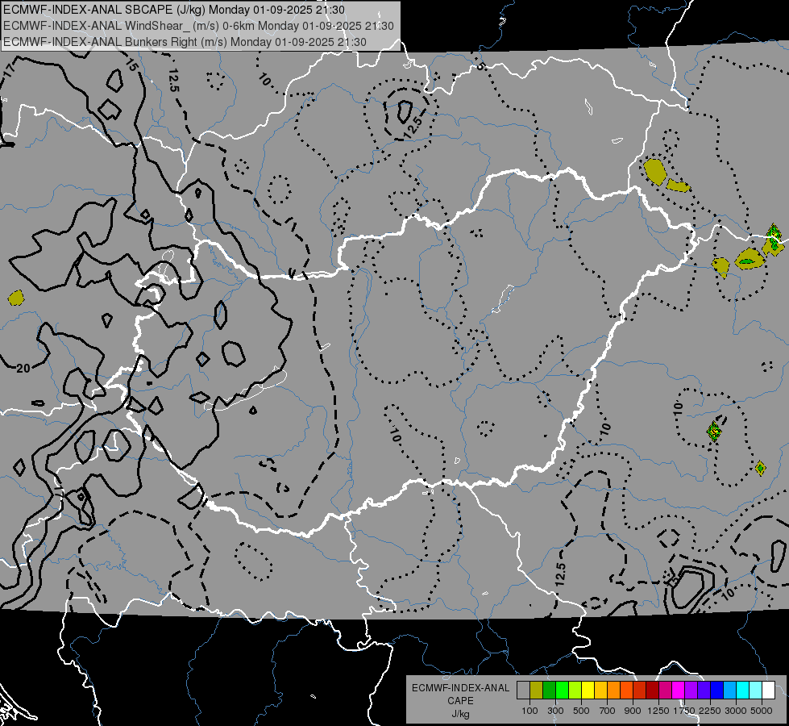Viewport: 789px width, 726px height.
Task: Click the 20 contour label on the map
Action: pos(23,369)
